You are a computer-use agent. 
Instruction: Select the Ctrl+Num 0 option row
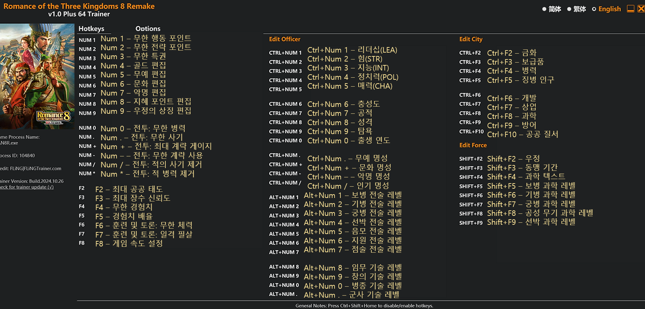pos(349,141)
